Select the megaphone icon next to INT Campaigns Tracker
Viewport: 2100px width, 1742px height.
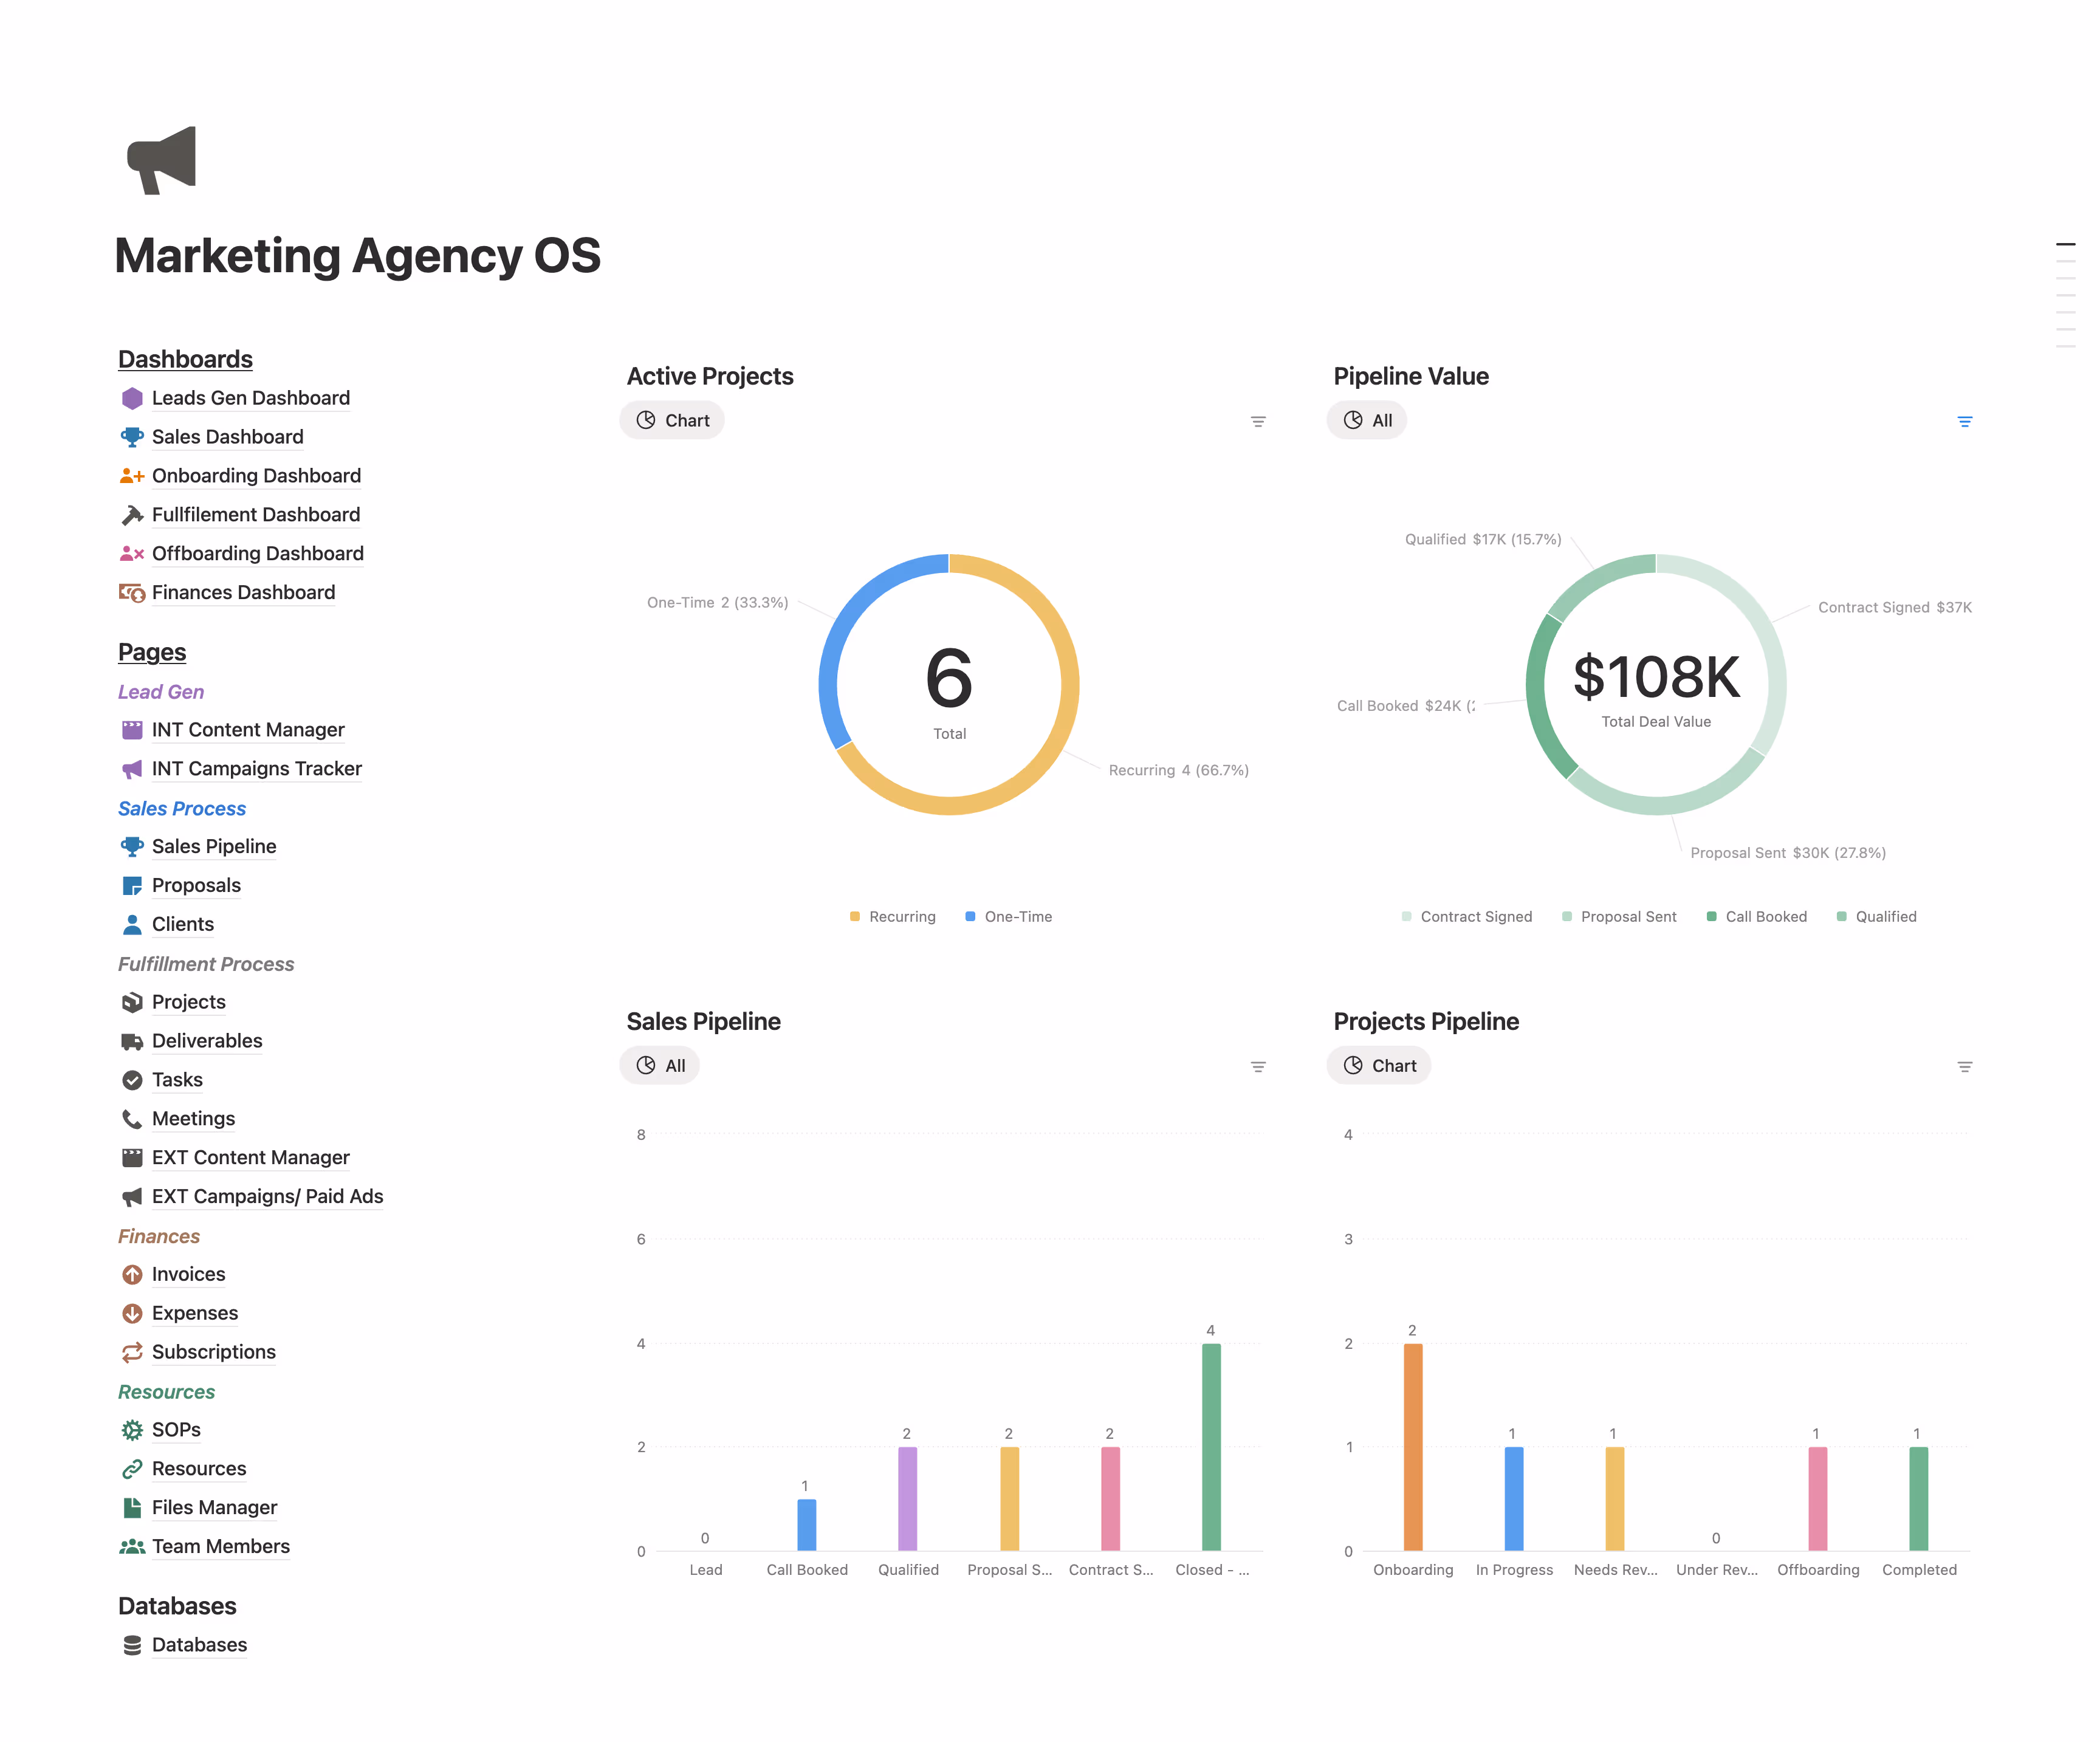click(x=133, y=769)
